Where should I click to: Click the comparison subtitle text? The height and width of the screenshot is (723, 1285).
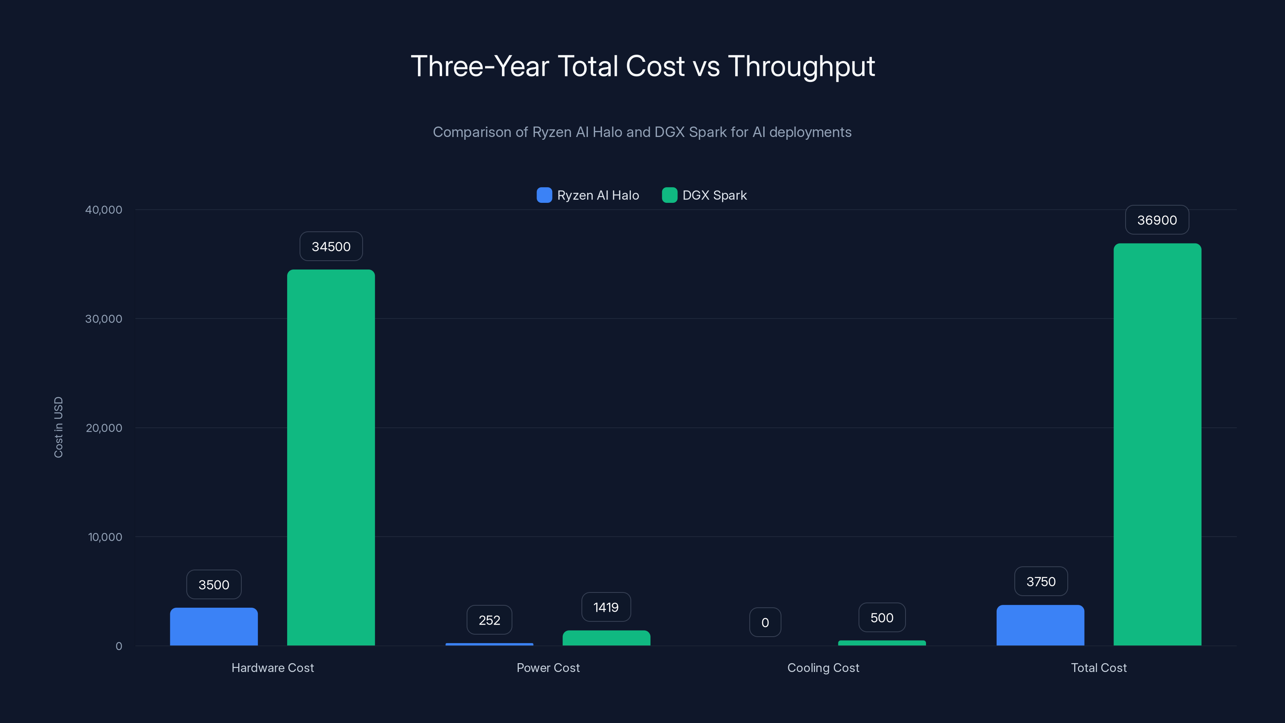[642, 132]
